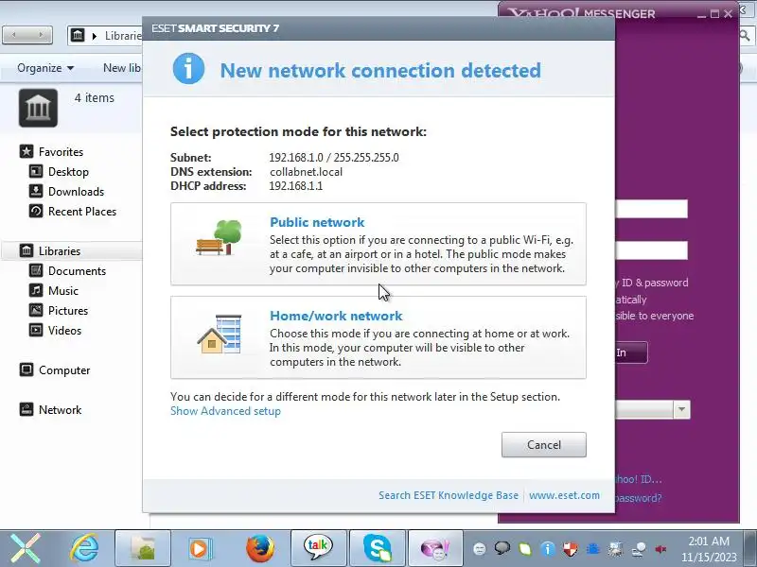Image resolution: width=757 pixels, height=567 pixels.
Task: Click the Downloads arrow icon in sidebar
Action: 36,191
